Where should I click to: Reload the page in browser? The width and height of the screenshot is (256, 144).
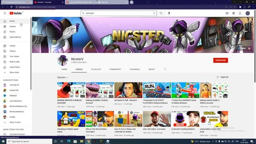12,7
